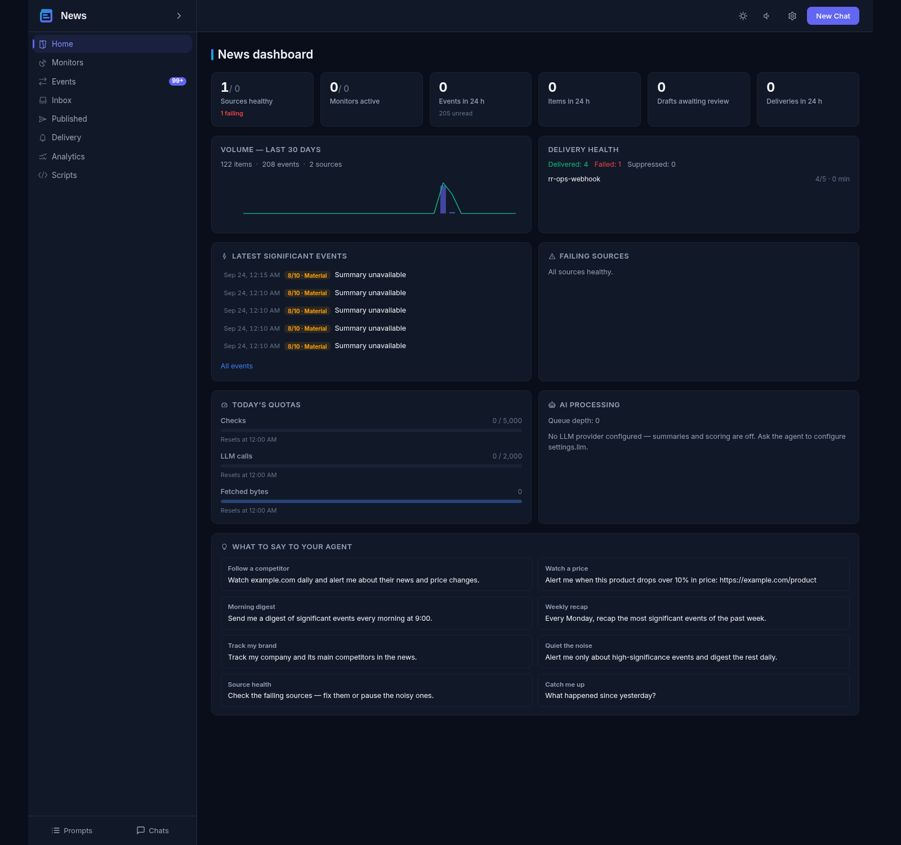Screen dimensions: 901x845
Task: Open the Sources healthy stat card
Action: tap(262, 99)
